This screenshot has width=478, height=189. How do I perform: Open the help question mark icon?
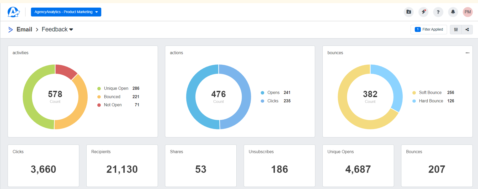tap(438, 12)
